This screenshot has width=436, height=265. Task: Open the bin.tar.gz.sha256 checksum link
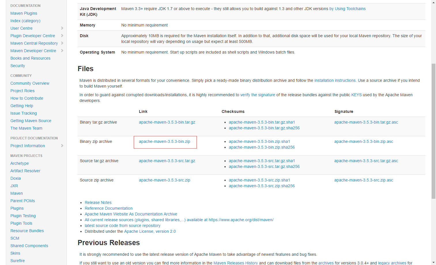click(264, 128)
